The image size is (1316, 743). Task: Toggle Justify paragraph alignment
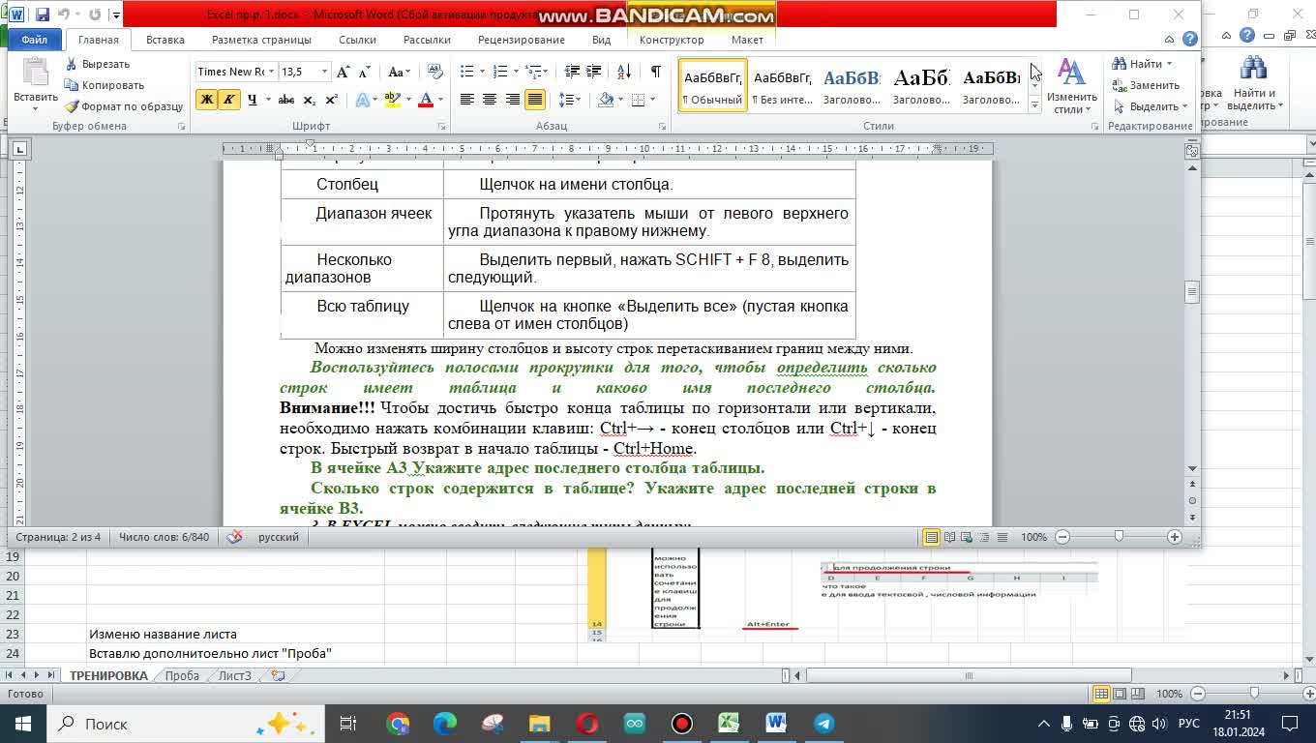pyautogui.click(x=534, y=100)
